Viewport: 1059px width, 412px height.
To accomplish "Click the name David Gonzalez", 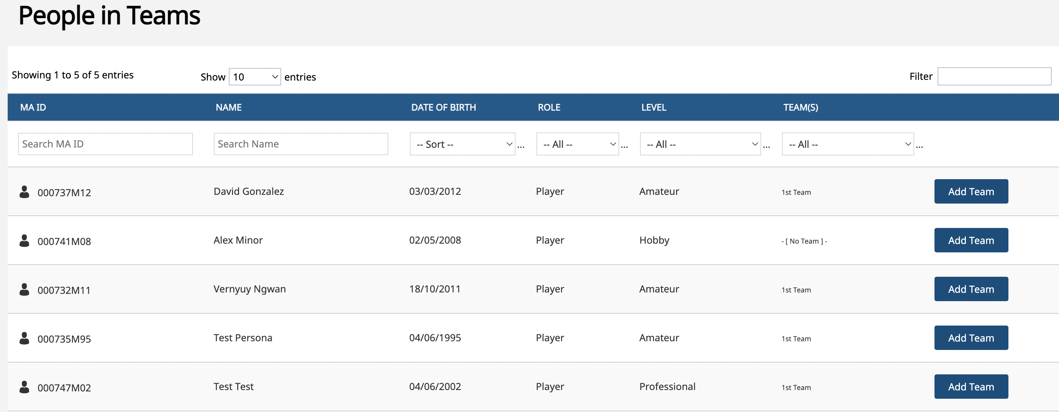I will 249,191.
